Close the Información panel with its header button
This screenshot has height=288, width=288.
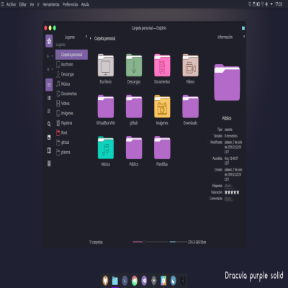click(x=244, y=37)
